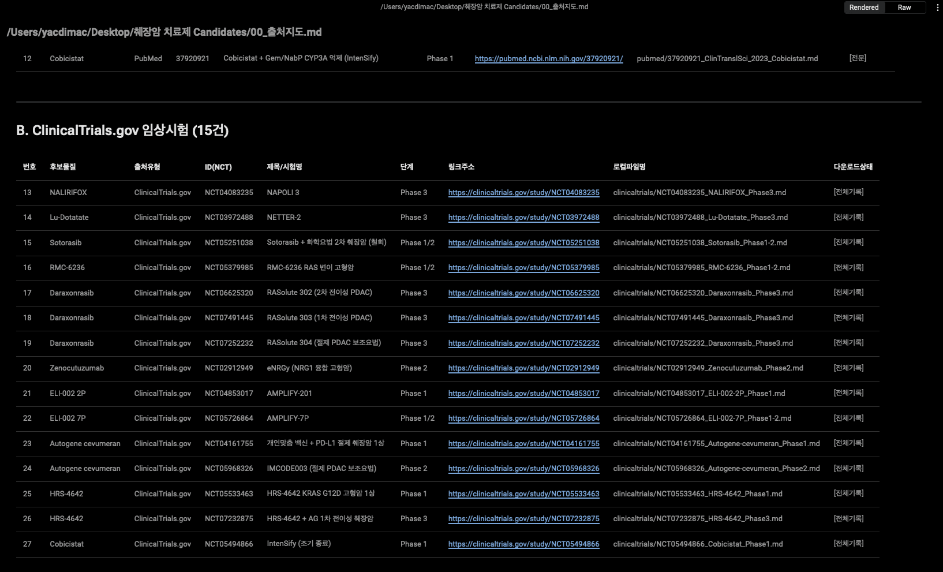Viewport: 943px width, 572px height.
Task: Click local file name pubmed/37920921_ClinTranslSci_2023_Cobicistat.md
Action: (727, 59)
